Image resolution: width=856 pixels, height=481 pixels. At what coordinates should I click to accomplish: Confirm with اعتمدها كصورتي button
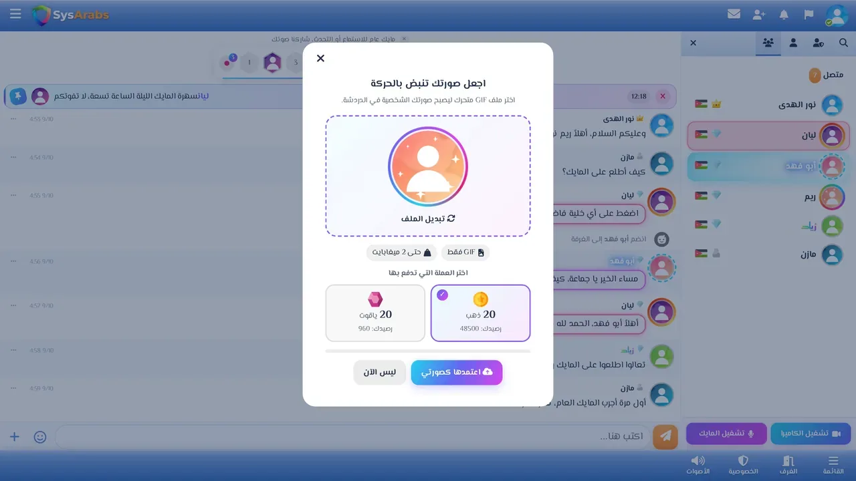tap(457, 372)
